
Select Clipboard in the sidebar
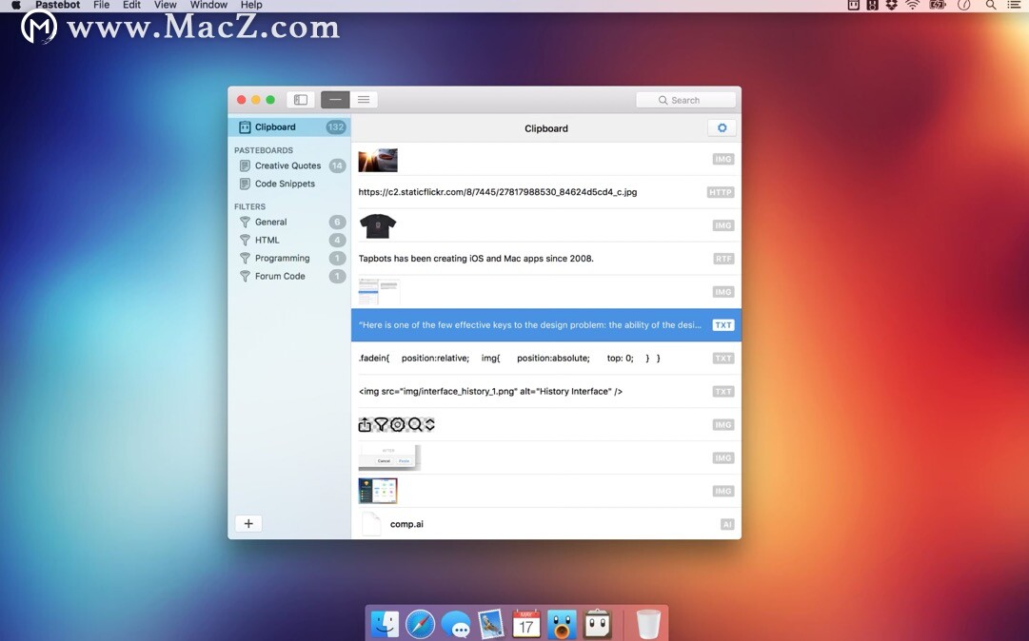pos(289,127)
